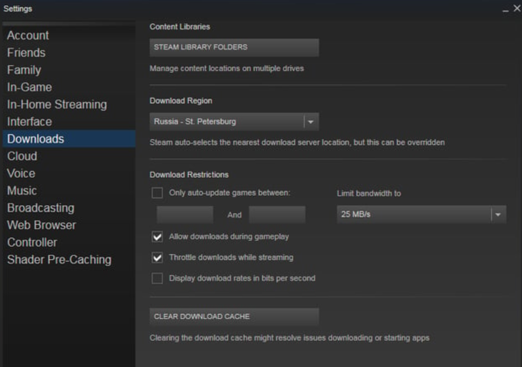Click the Manage content locations description text

click(227, 68)
